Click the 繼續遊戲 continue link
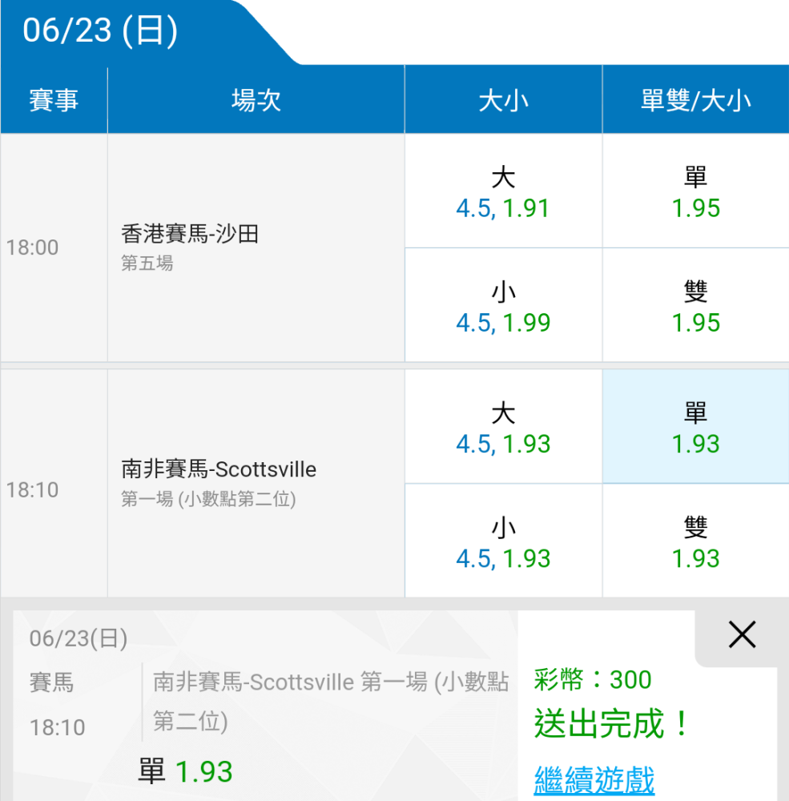 tap(594, 779)
